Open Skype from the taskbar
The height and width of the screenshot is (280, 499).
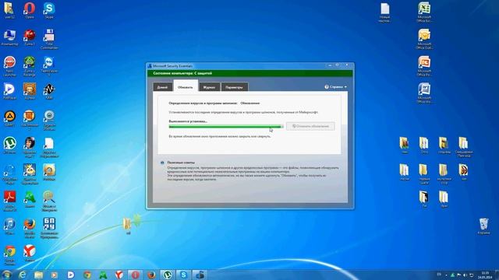(x=184, y=275)
